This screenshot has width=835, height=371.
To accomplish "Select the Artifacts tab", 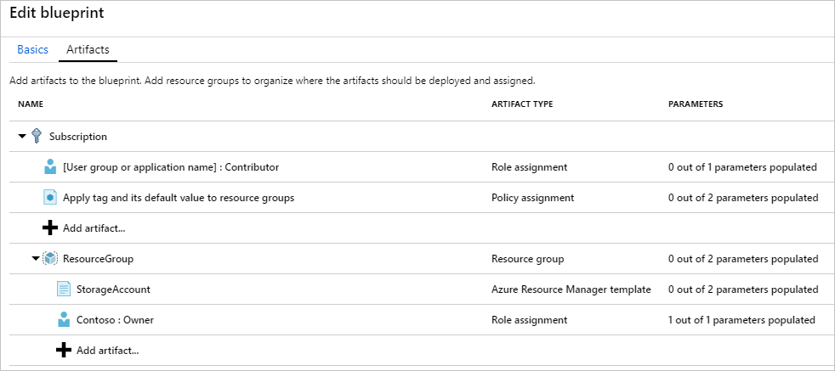I will point(88,50).
